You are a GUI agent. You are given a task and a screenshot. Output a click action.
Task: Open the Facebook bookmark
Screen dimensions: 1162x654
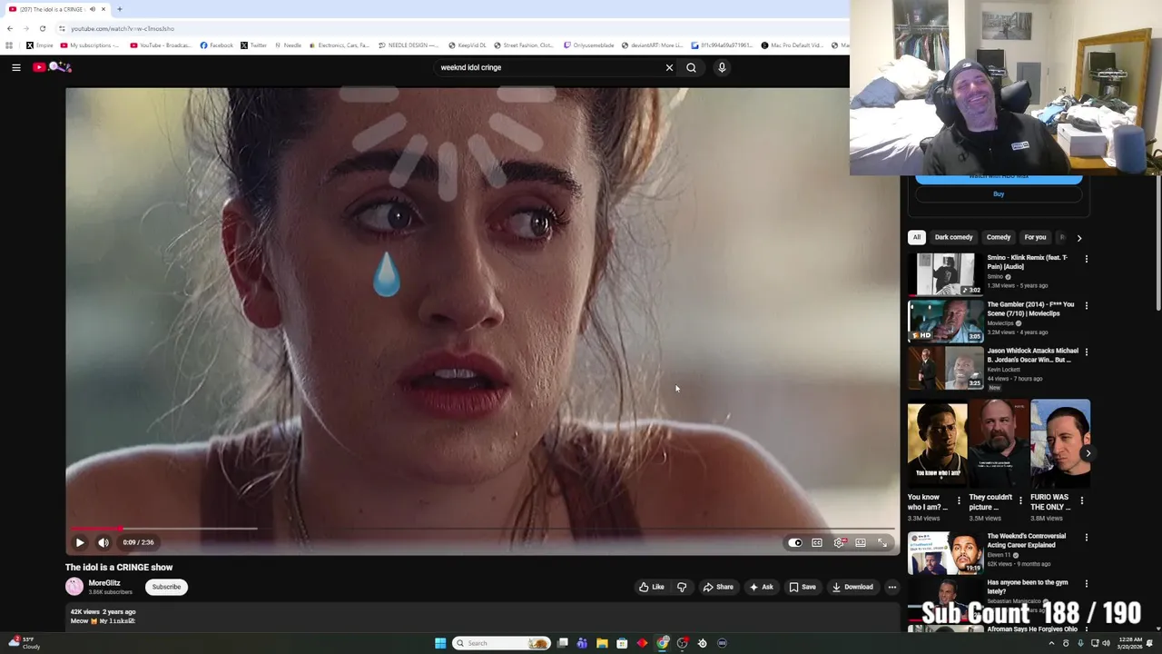click(216, 45)
